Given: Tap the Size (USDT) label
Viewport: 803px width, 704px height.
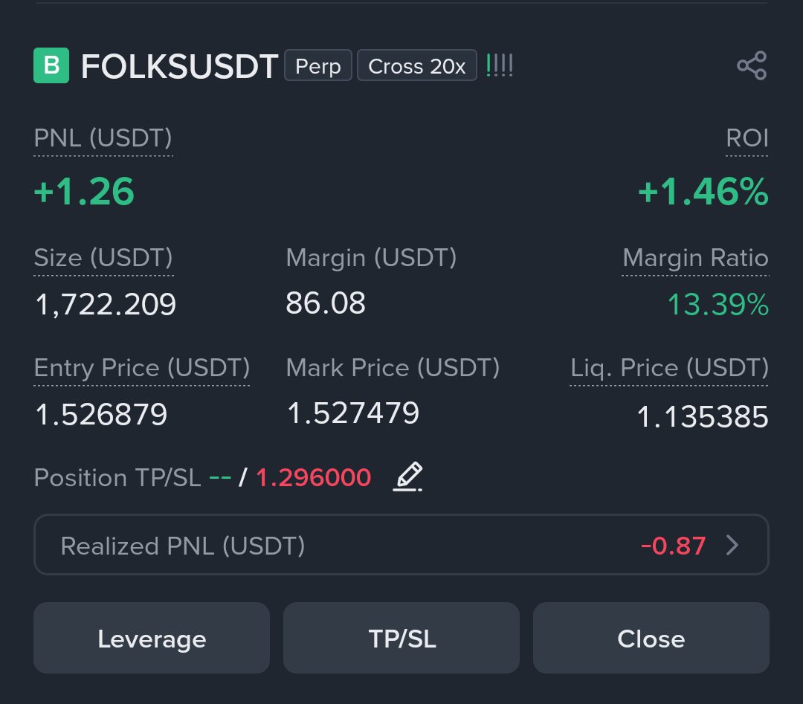Looking at the screenshot, I should point(103,257).
